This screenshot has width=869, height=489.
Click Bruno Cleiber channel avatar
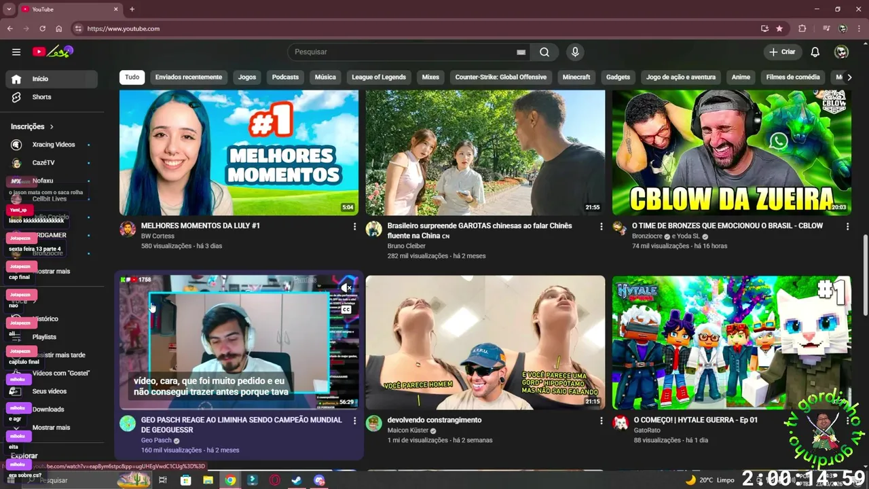point(374,229)
